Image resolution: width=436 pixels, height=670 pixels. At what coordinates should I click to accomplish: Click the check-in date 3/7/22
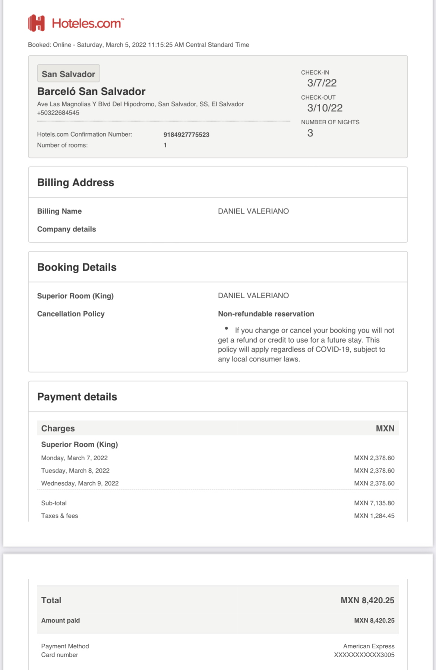[322, 83]
